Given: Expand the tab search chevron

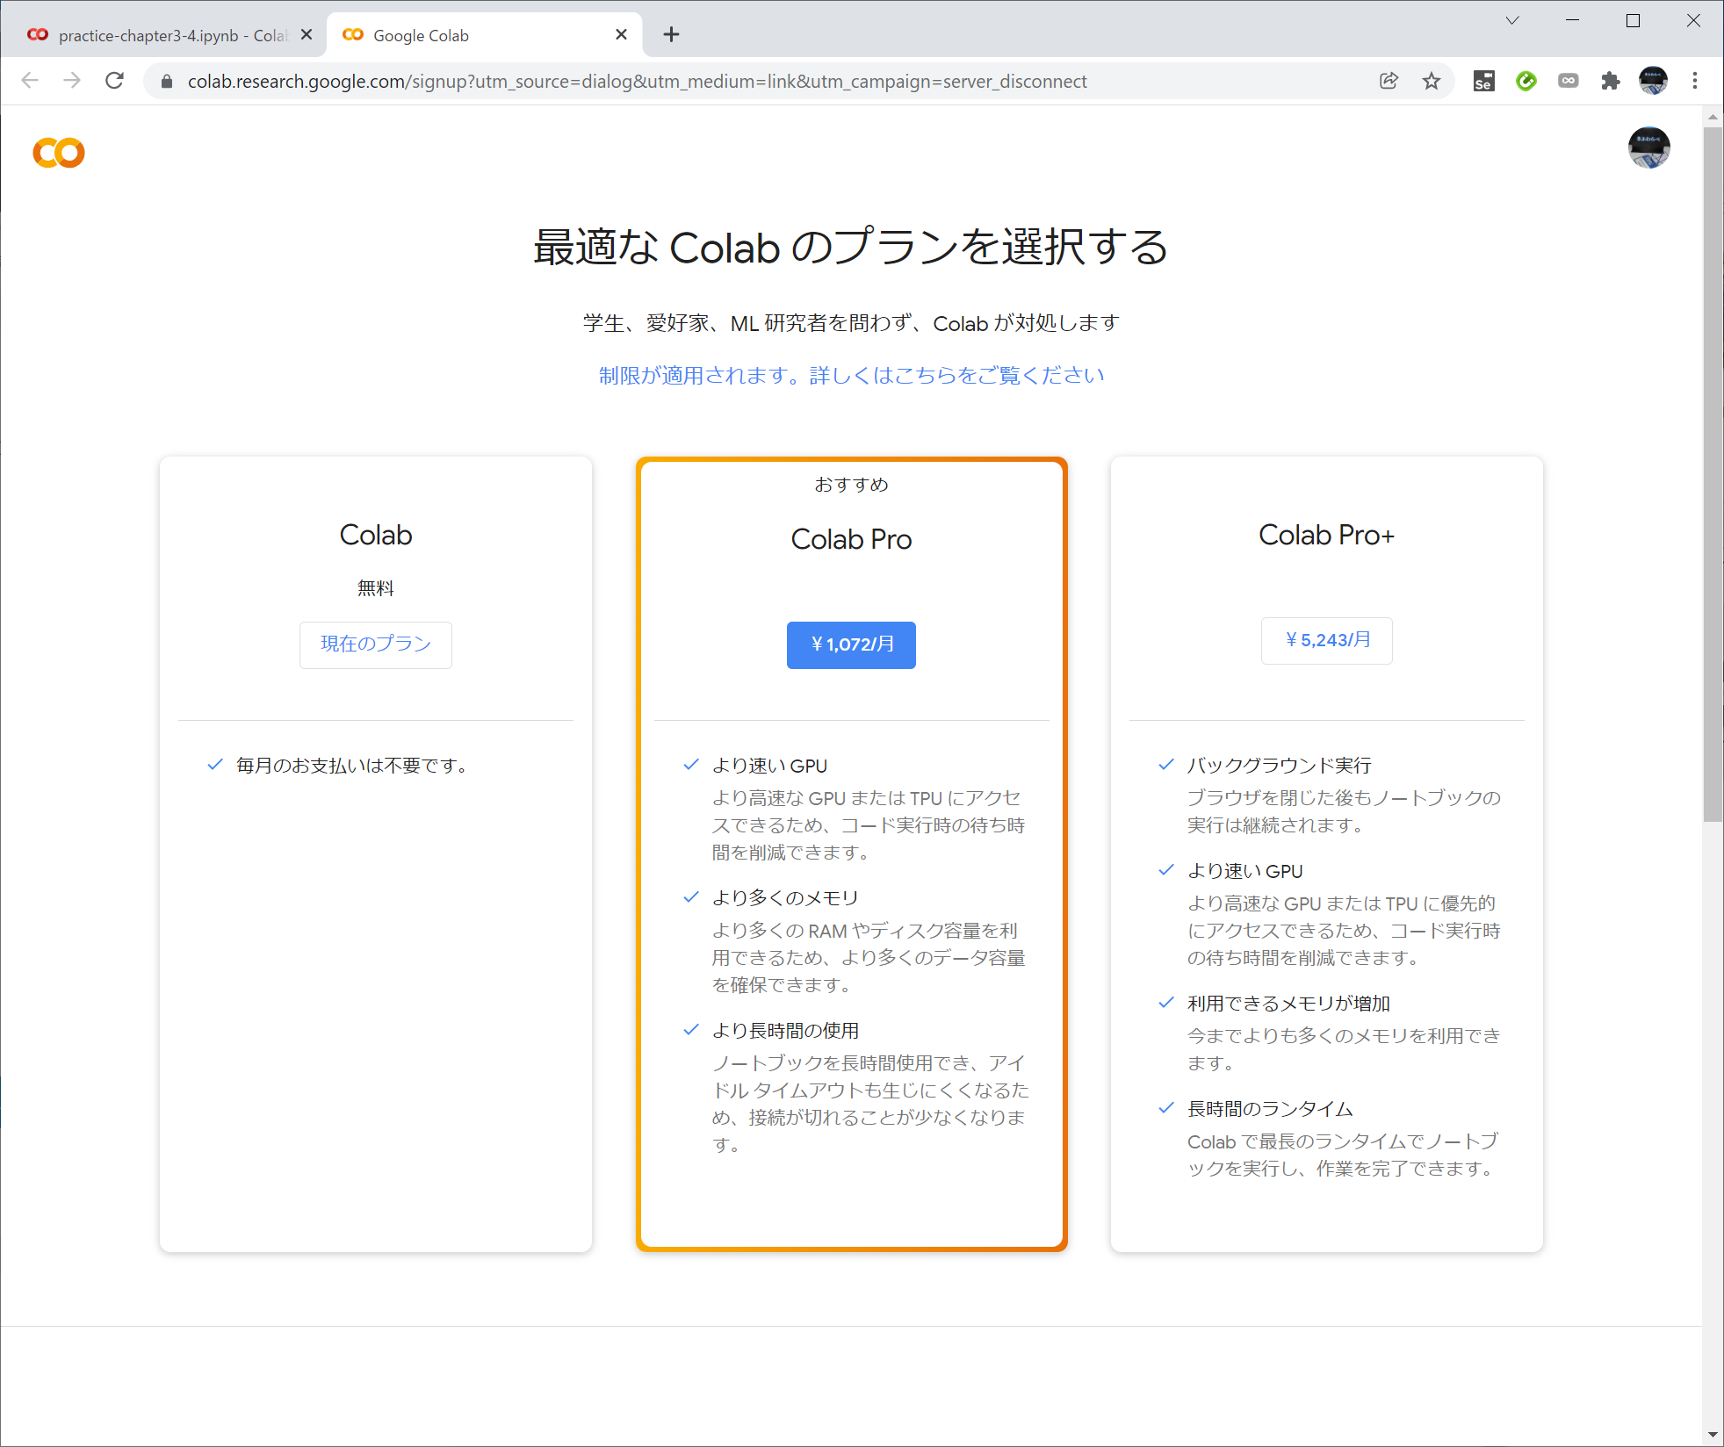Looking at the screenshot, I should (x=1512, y=21).
